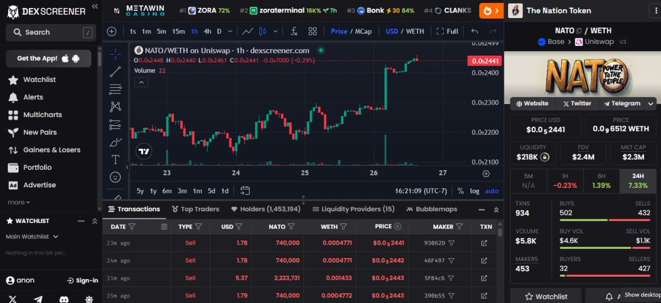Open the indicators fx menu
Viewport: 661px width, 303px height.
[x=294, y=31]
